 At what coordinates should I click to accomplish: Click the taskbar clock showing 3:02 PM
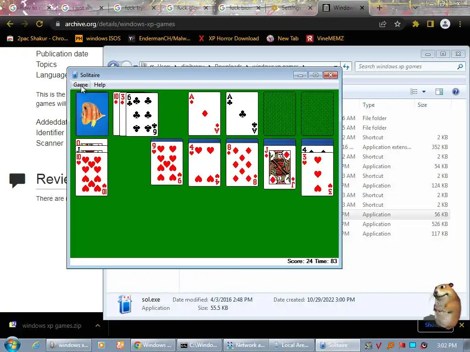click(447, 345)
